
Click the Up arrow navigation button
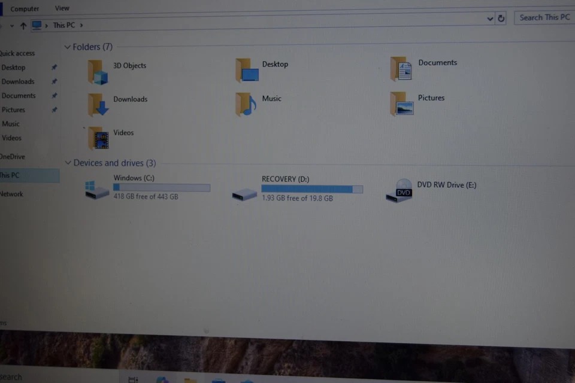[x=23, y=26]
